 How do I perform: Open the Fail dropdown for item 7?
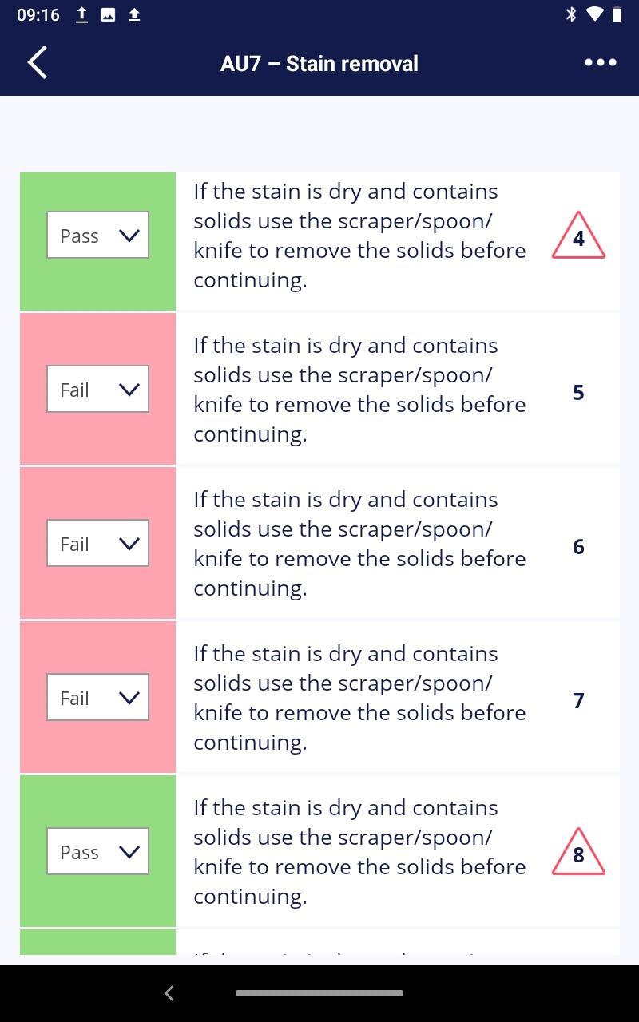pyautogui.click(x=97, y=698)
